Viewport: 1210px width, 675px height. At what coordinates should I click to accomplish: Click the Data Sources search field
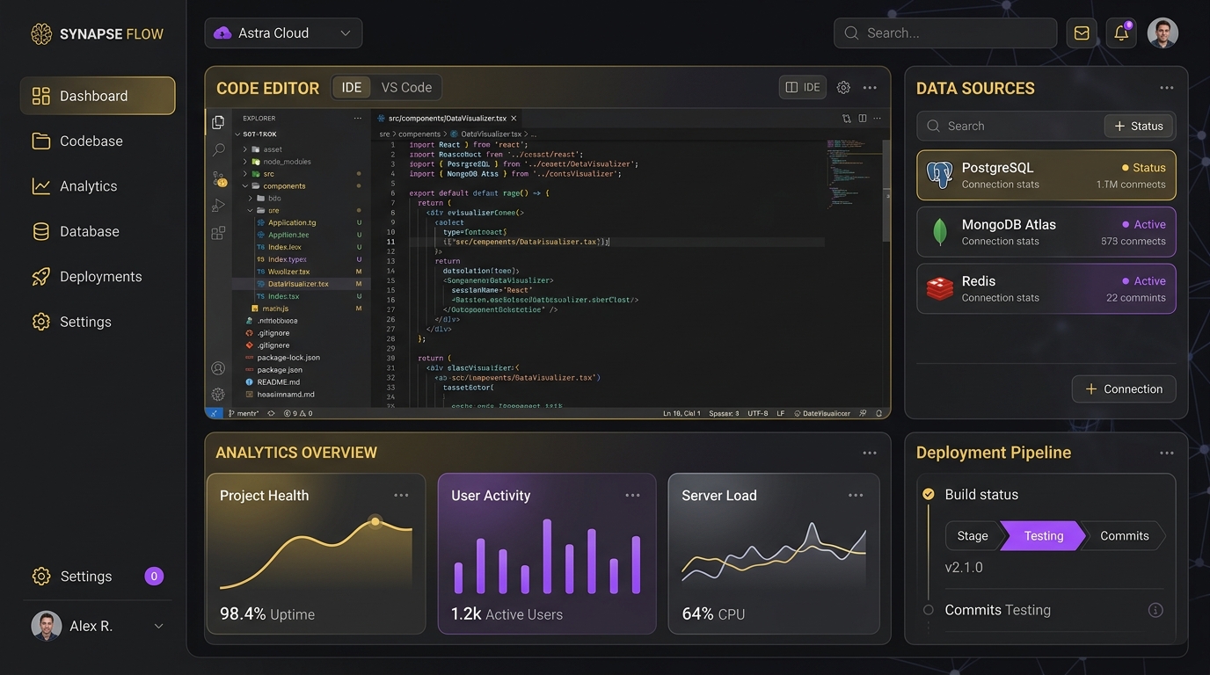tap(1010, 127)
